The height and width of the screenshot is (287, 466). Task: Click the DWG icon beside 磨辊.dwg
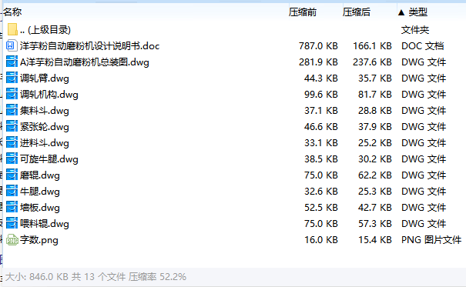pyautogui.click(x=12, y=175)
